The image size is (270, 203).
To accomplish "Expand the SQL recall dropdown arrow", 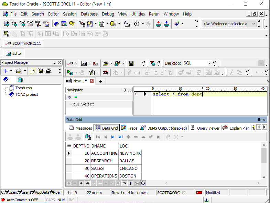I will point(90,63).
